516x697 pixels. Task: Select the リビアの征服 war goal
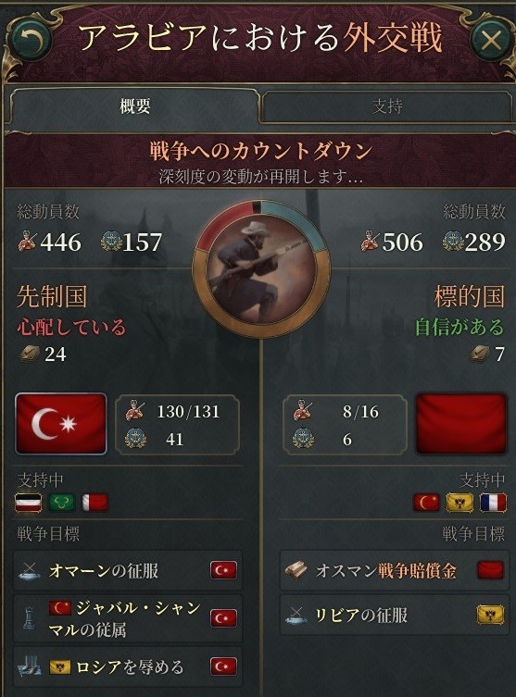pos(394,616)
